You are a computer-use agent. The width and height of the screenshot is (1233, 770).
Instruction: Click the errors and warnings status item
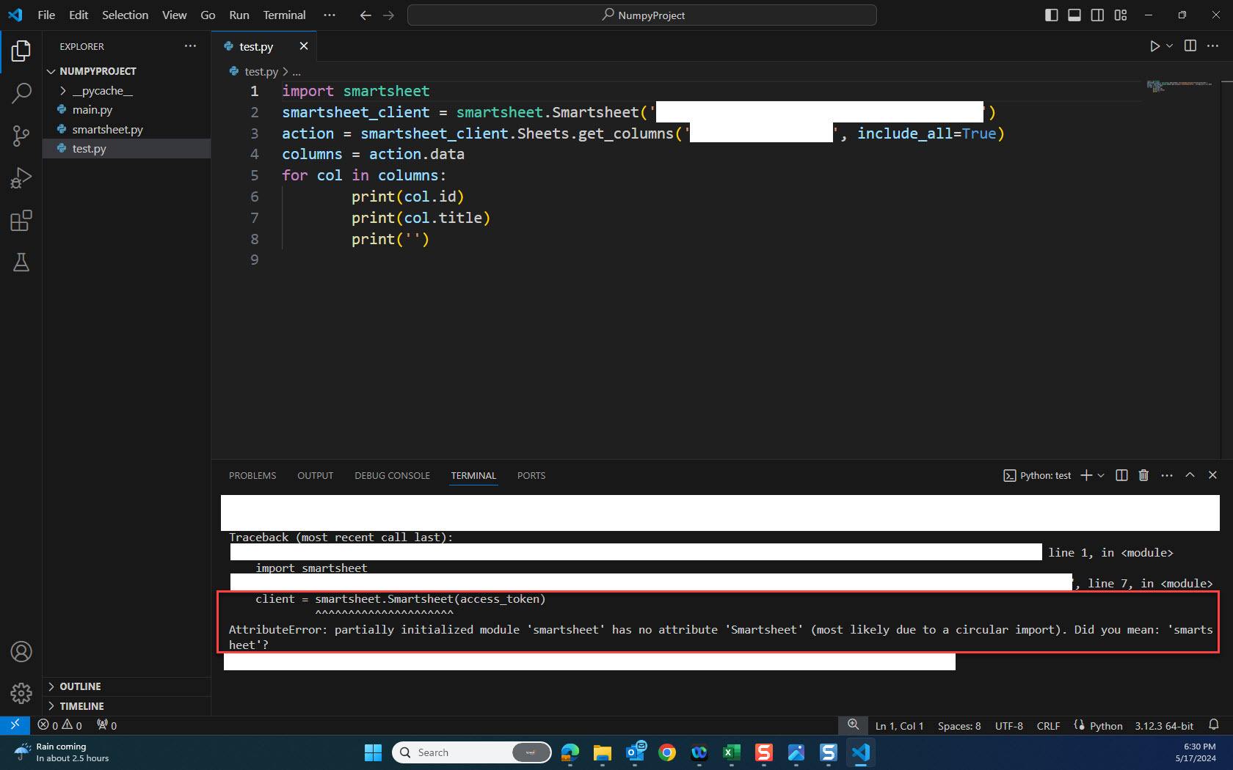pyautogui.click(x=60, y=725)
